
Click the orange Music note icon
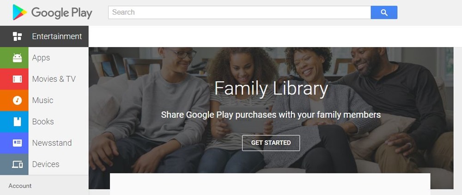18,100
